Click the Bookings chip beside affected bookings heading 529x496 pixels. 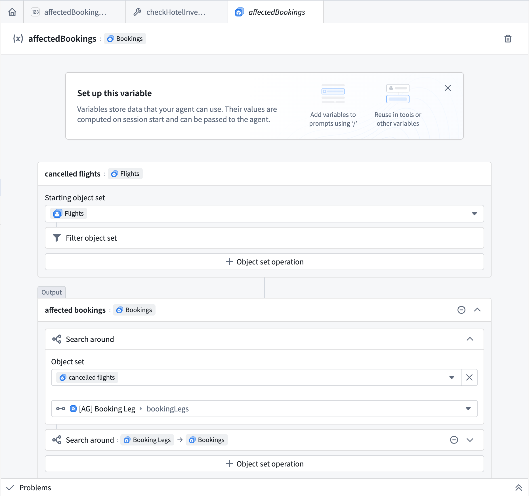(134, 310)
